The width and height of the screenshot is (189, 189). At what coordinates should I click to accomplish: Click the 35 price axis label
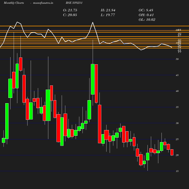click(177, 107)
